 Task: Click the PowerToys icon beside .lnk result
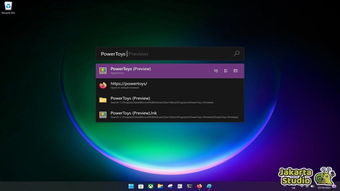click(x=103, y=114)
